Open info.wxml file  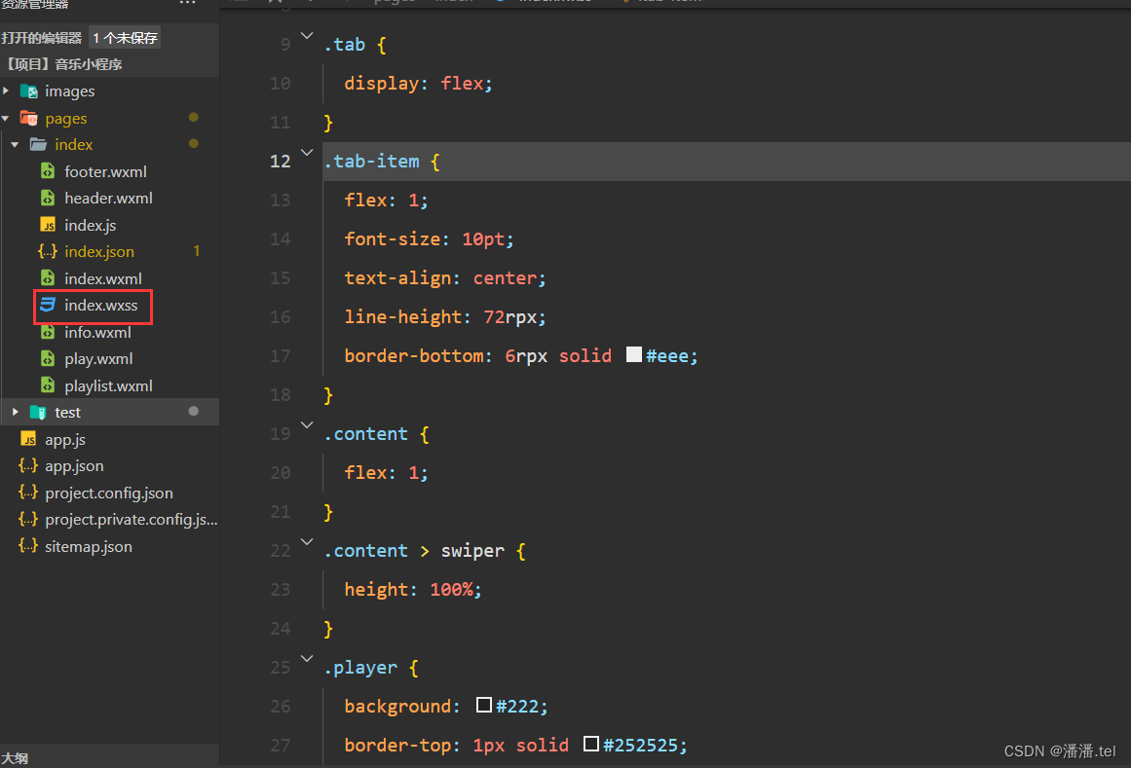[x=97, y=332]
